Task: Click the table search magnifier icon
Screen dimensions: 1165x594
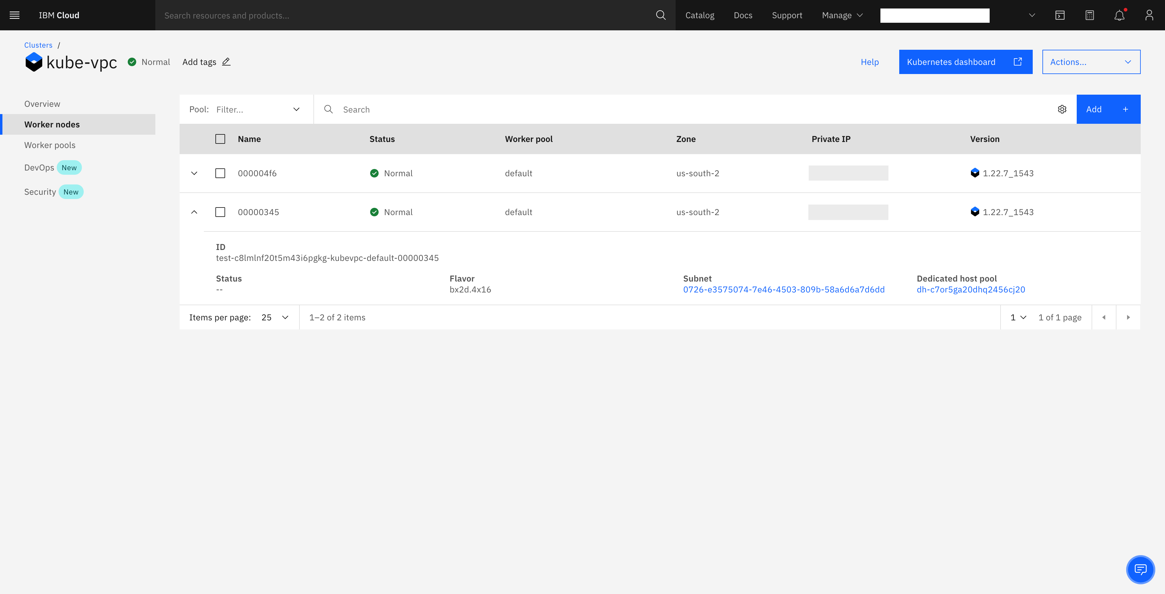Action: (329, 109)
